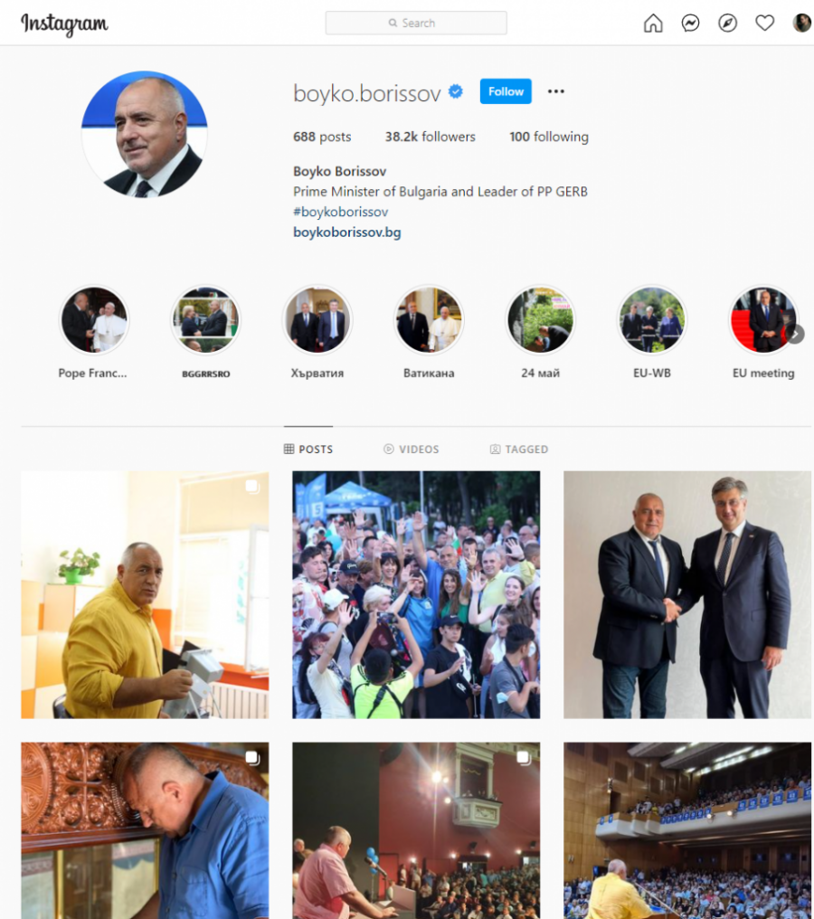Switch to the Tagged tab
This screenshot has height=919, width=814.
(x=518, y=449)
